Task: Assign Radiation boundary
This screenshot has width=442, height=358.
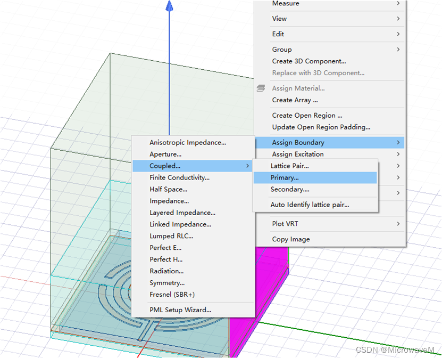Action: 193,271
